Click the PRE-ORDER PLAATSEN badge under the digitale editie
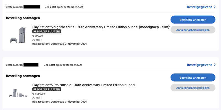Image resolution: width=221 pixels, height=110 pixels. point(47,31)
